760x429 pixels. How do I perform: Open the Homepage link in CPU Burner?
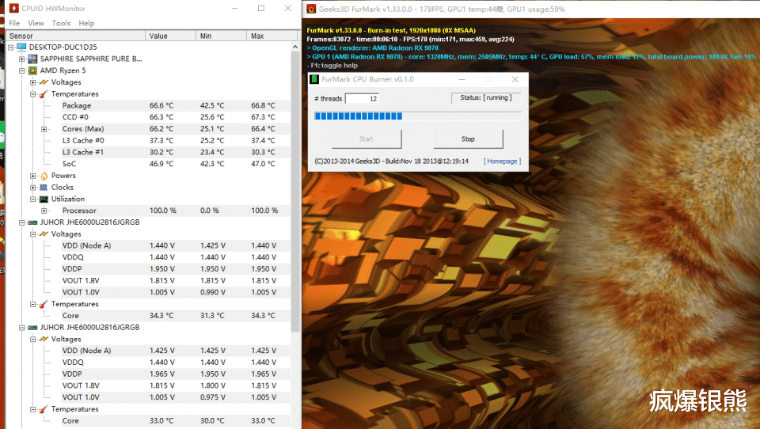click(x=502, y=161)
